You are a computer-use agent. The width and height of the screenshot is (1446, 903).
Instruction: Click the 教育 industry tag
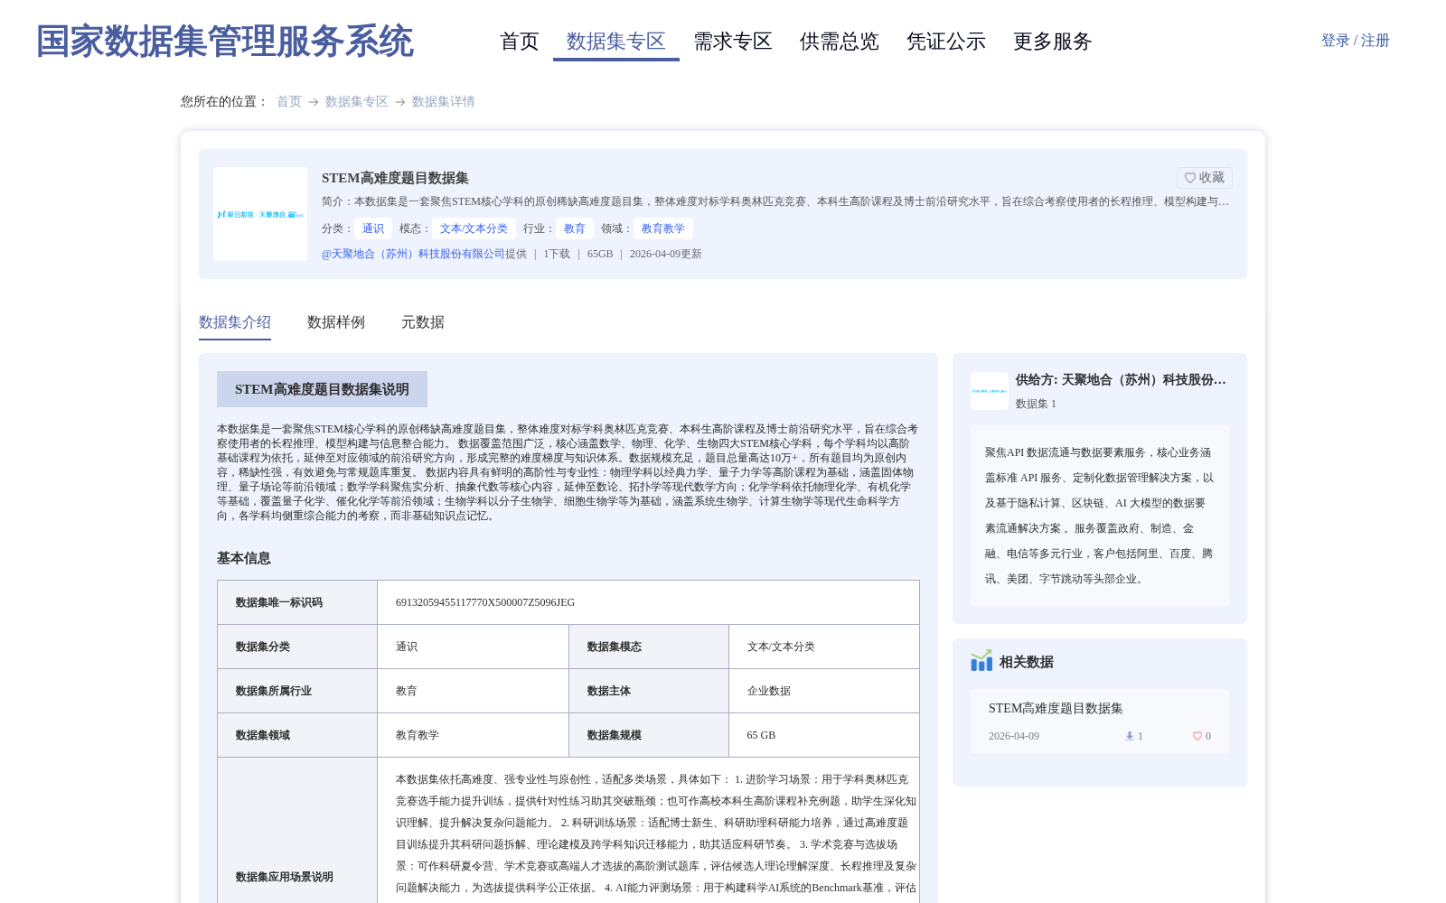(575, 228)
